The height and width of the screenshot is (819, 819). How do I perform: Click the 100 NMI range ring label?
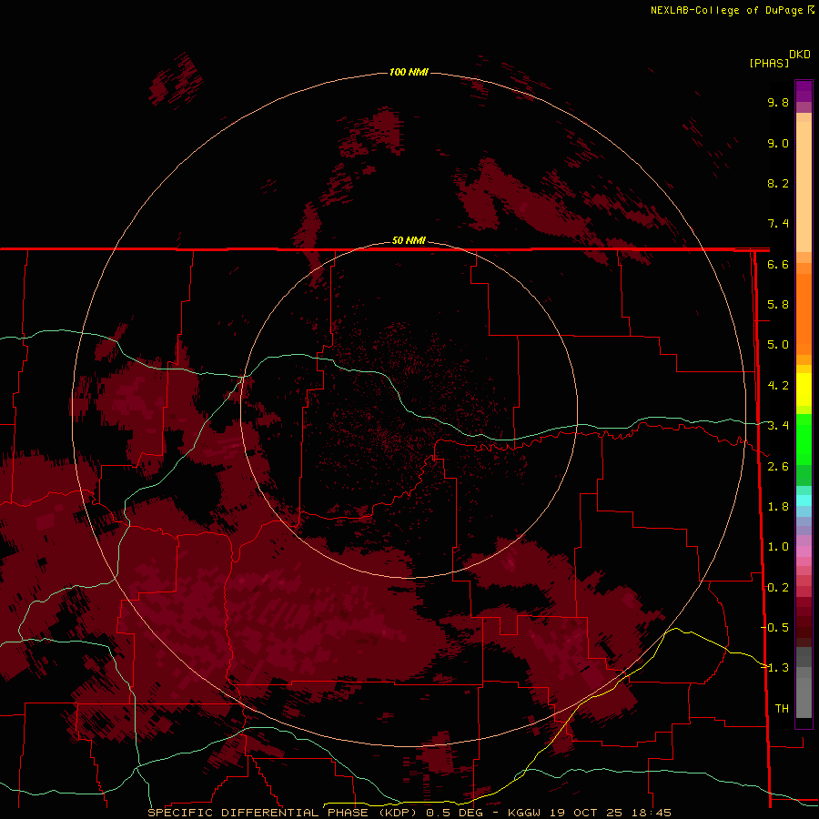click(409, 72)
